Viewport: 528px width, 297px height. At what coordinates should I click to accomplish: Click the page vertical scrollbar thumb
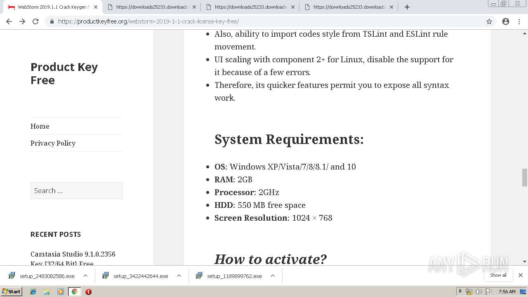pos(525,177)
